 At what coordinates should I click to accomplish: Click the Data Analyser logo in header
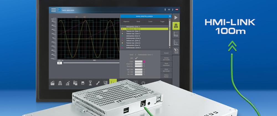tap(60, 10)
